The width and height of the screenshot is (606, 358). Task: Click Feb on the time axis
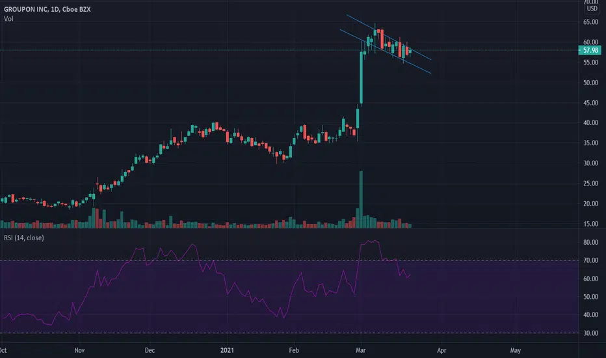294,350
